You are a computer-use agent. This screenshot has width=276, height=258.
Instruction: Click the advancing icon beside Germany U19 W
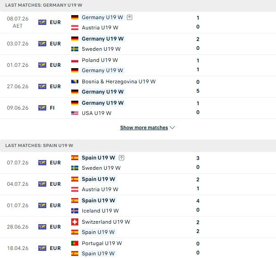click(x=130, y=17)
